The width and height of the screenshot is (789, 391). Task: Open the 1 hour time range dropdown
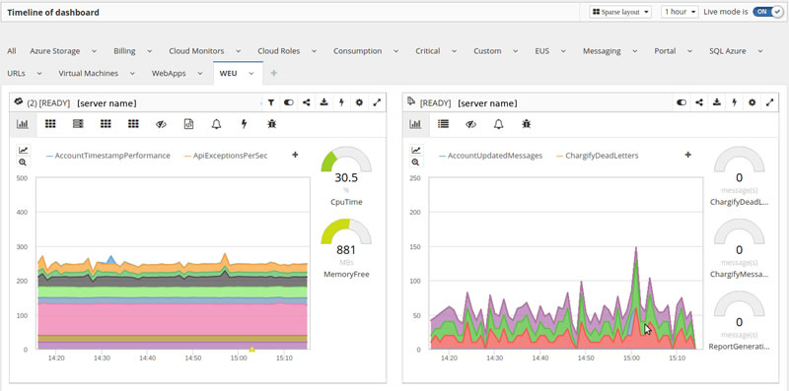[x=680, y=12]
